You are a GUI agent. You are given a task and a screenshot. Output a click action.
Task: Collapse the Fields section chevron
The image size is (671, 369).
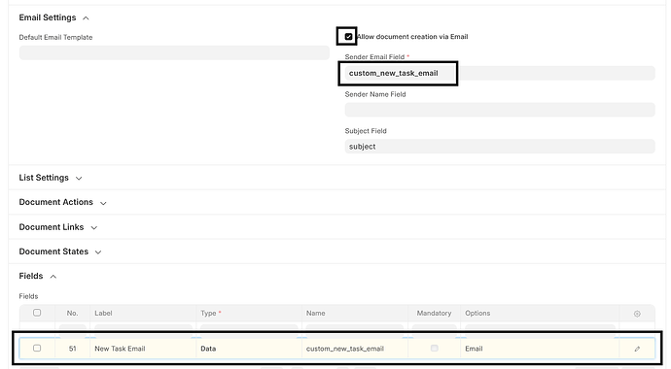pos(53,277)
